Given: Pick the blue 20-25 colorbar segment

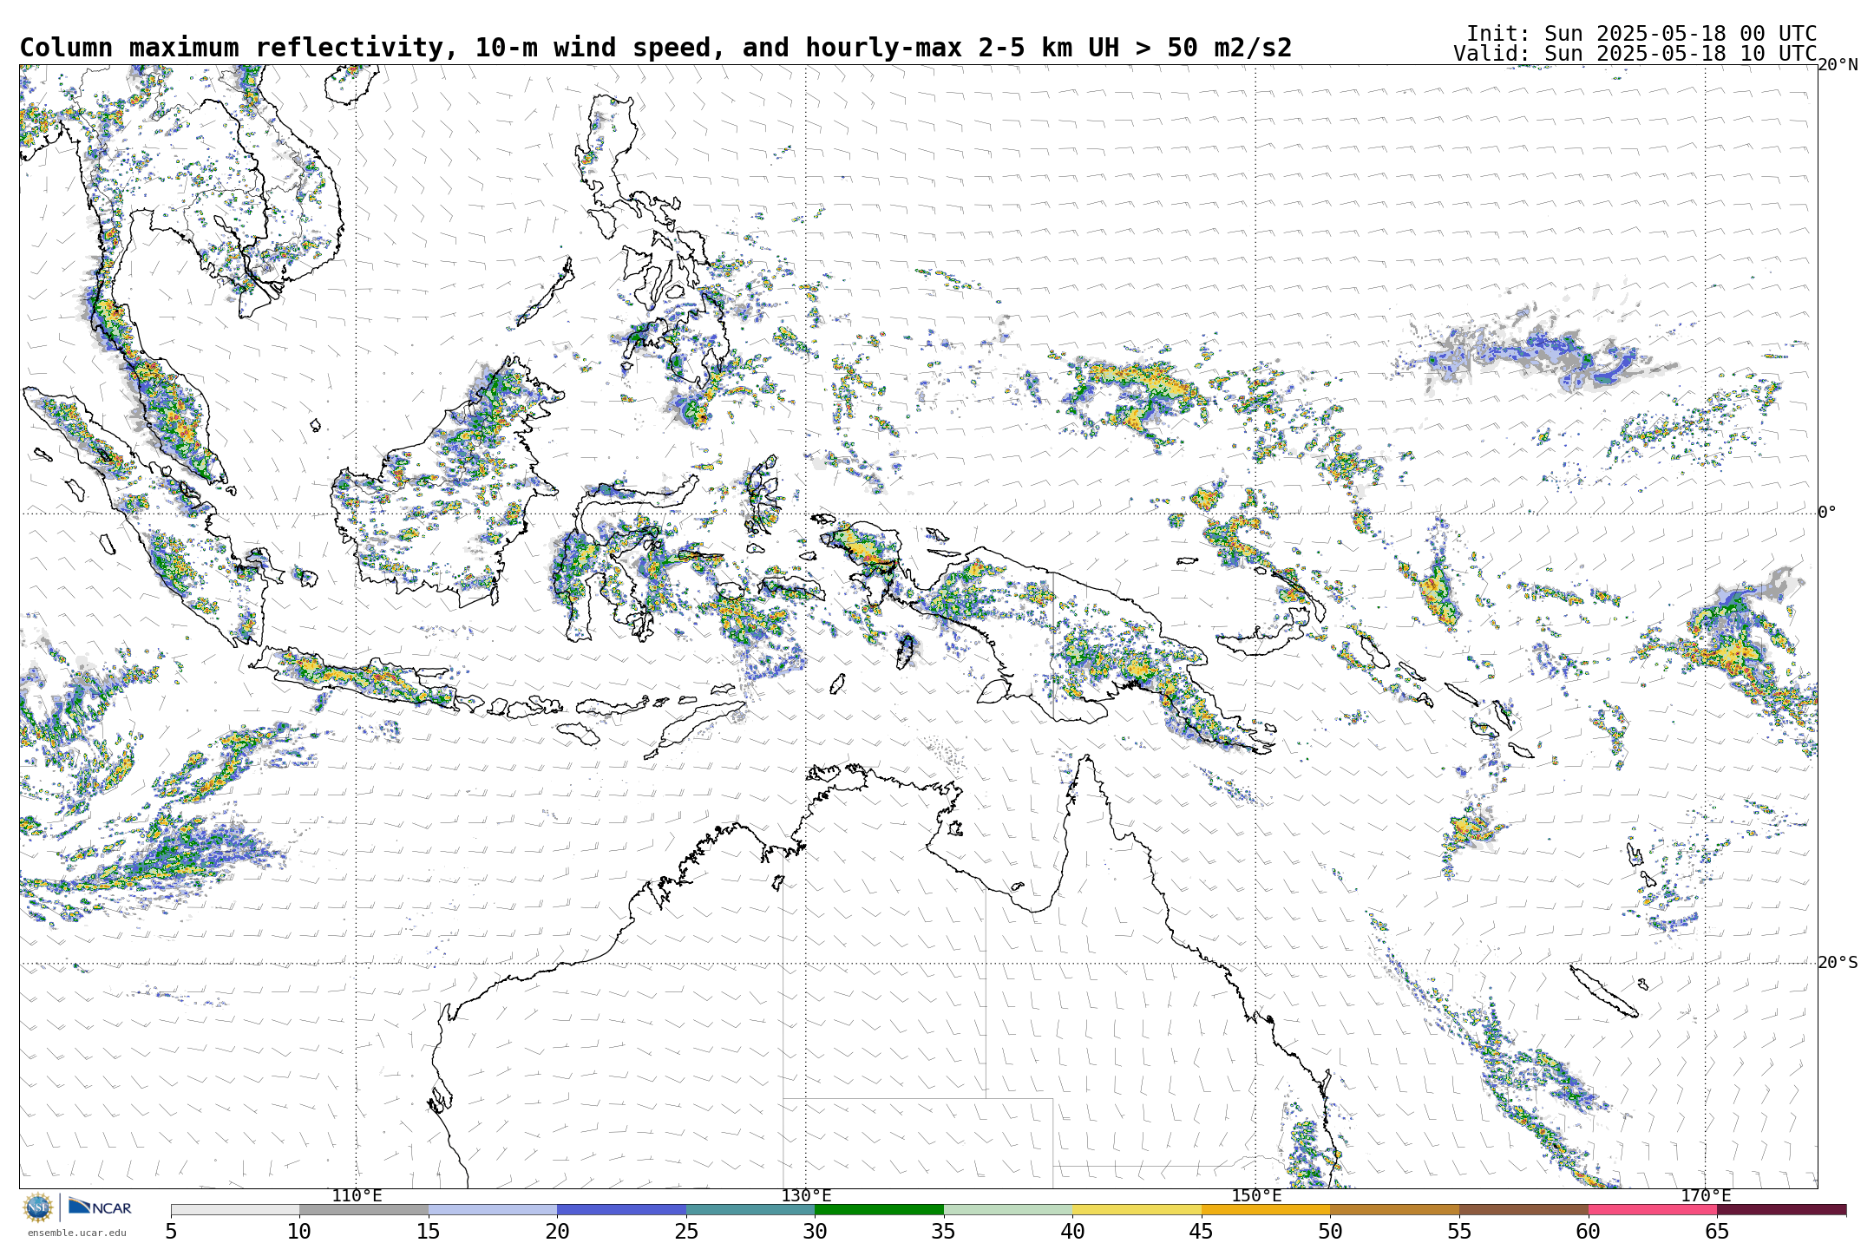Looking at the screenshot, I should coord(621,1209).
